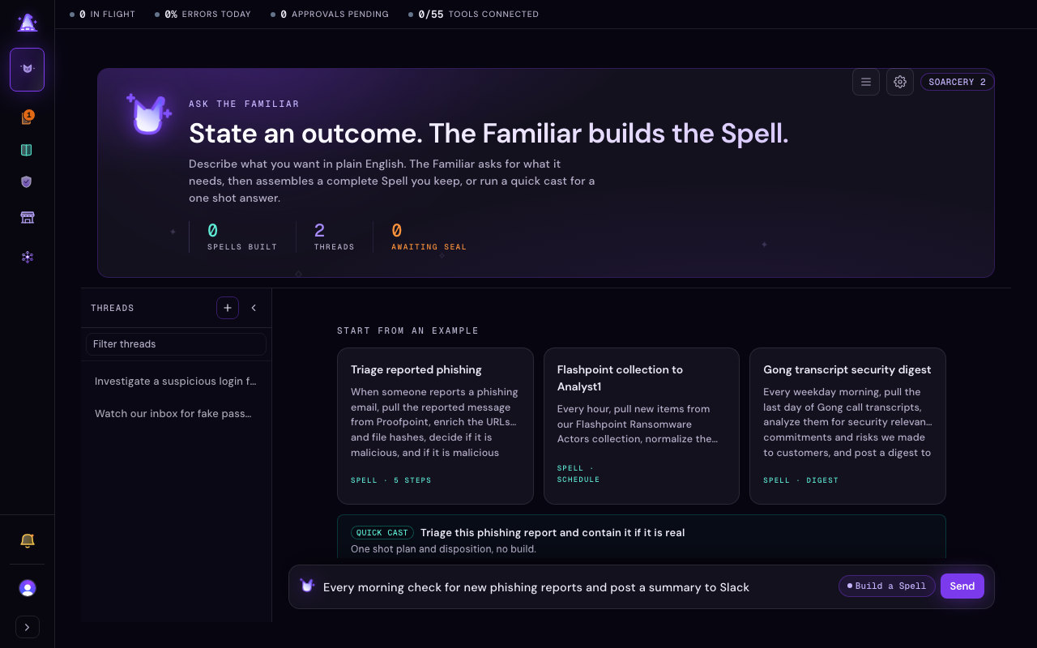1037x648 pixels.
Task: Open the hamburger list menu icon
Action: (x=865, y=82)
